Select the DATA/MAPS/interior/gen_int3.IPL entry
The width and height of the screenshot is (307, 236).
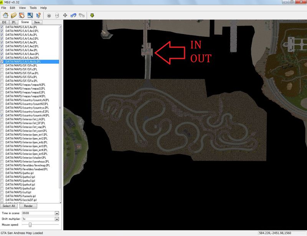(26, 146)
